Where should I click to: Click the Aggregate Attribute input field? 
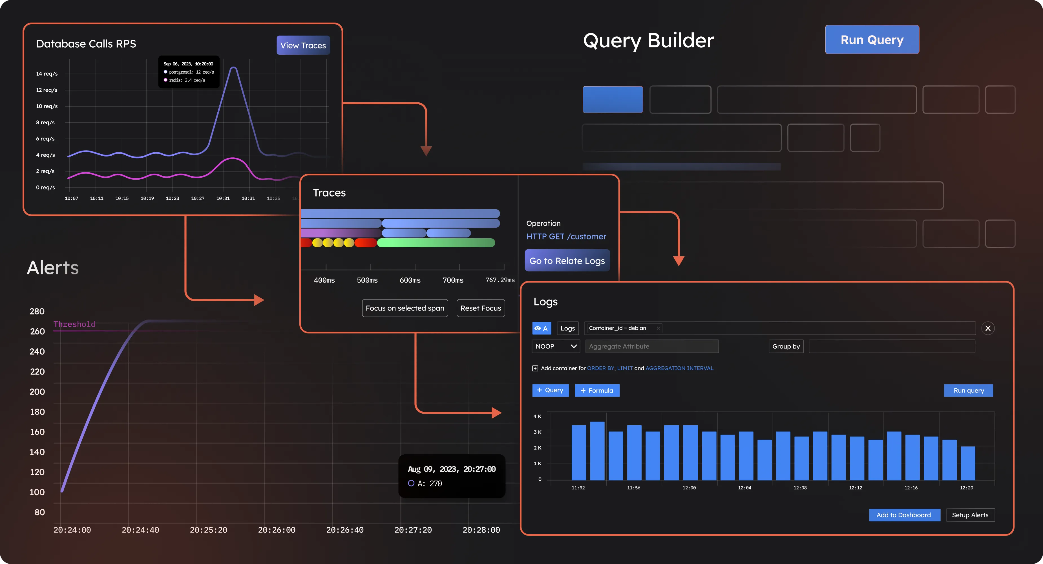click(650, 346)
